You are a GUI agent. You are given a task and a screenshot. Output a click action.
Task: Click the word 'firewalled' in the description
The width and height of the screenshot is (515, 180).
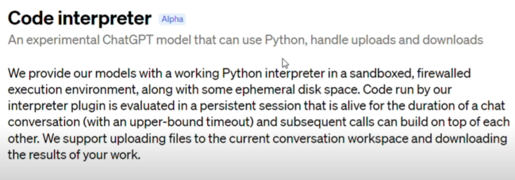(x=443, y=73)
